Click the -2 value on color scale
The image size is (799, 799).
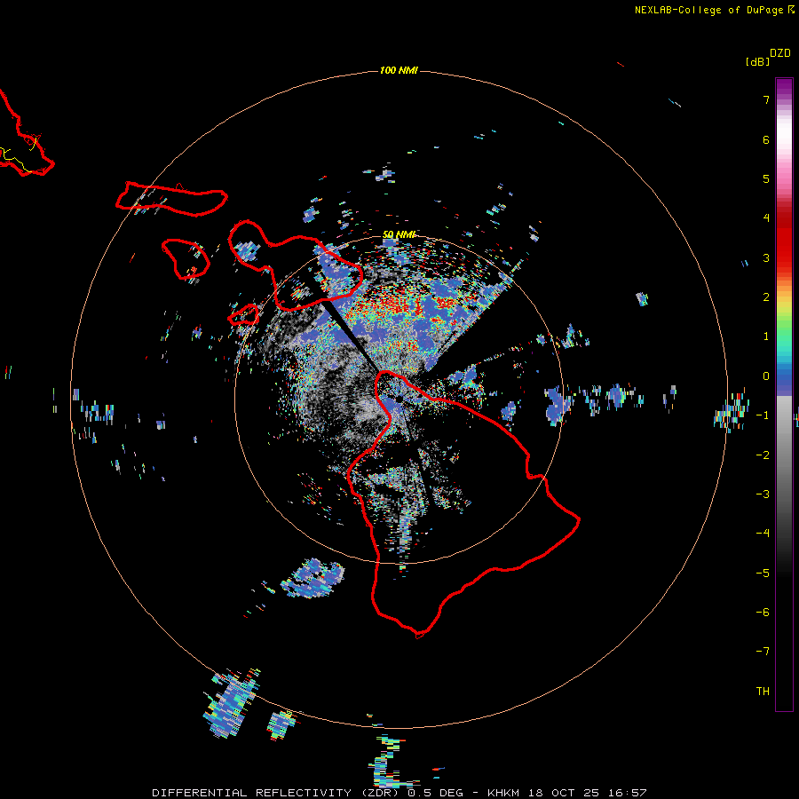click(763, 455)
